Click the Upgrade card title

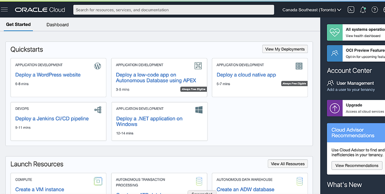tap(354, 105)
